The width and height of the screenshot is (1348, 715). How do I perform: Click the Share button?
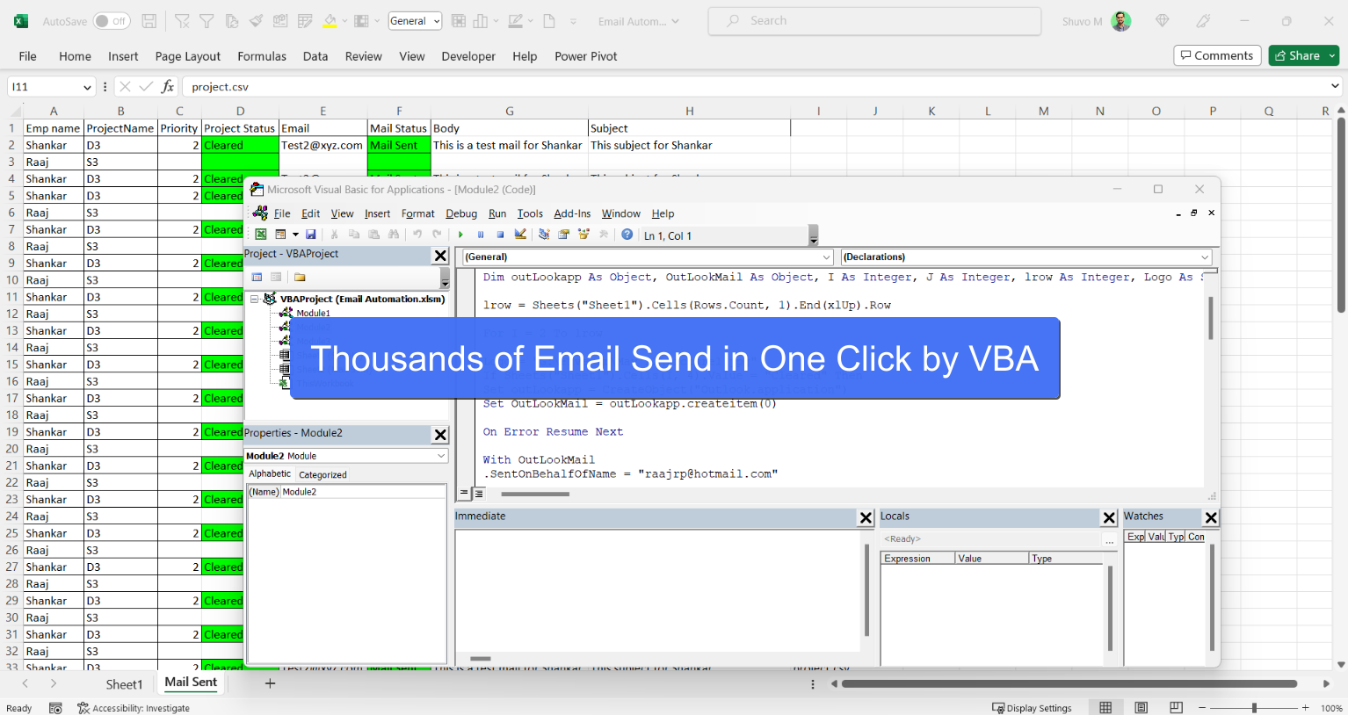pos(1297,55)
